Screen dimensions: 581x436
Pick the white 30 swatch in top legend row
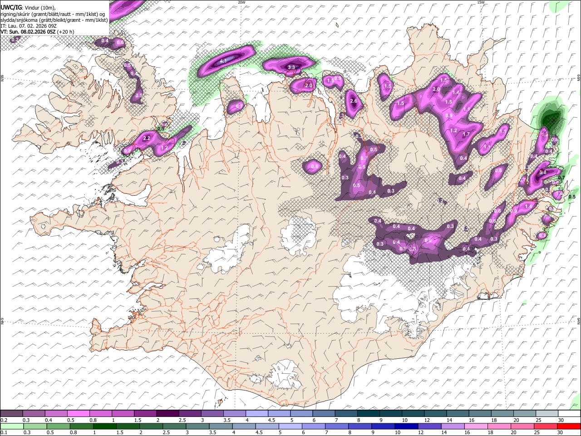point(568,414)
